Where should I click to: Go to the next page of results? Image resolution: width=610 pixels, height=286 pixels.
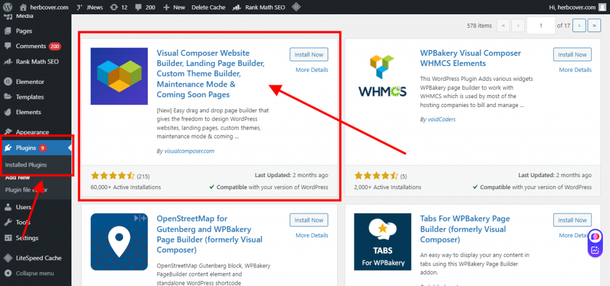(x=579, y=26)
